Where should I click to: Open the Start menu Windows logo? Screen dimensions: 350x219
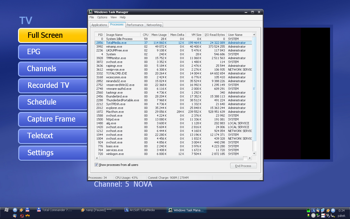7,210
